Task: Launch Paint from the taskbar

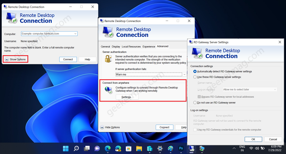Action: 170,149
